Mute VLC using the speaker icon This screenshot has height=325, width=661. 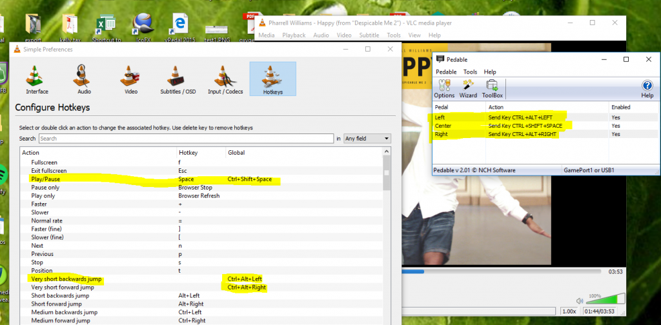580,300
